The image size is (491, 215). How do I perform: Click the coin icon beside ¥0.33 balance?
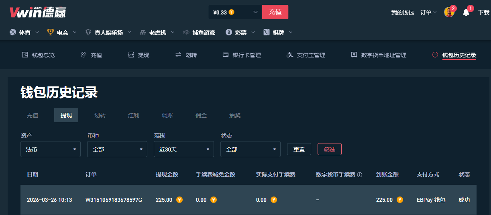(232, 12)
